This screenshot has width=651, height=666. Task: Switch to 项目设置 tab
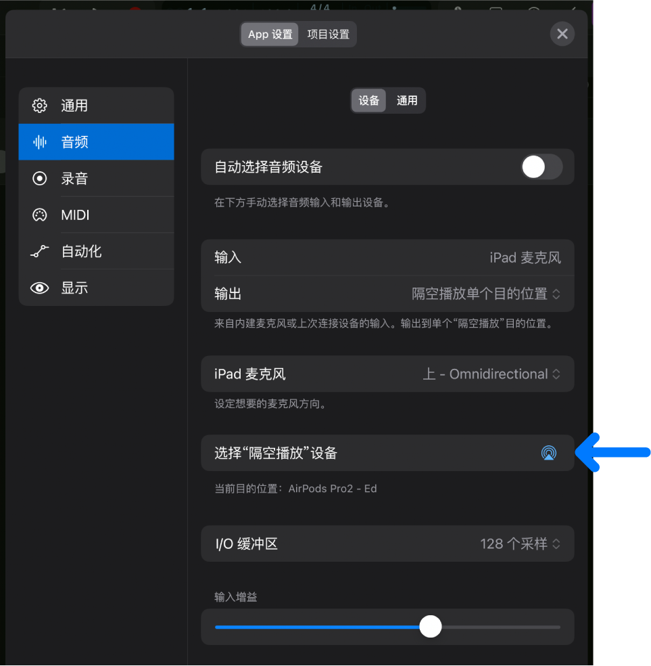click(328, 34)
